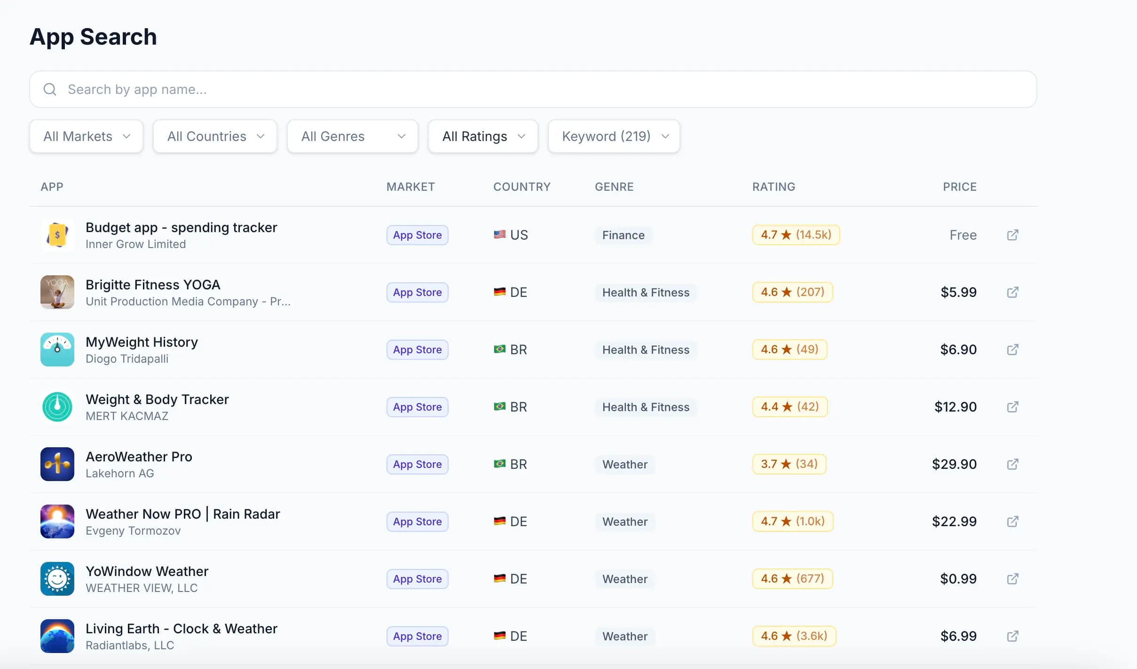The image size is (1137, 669).
Task: Click App Store badge in MyWeight History row
Action: click(x=418, y=350)
